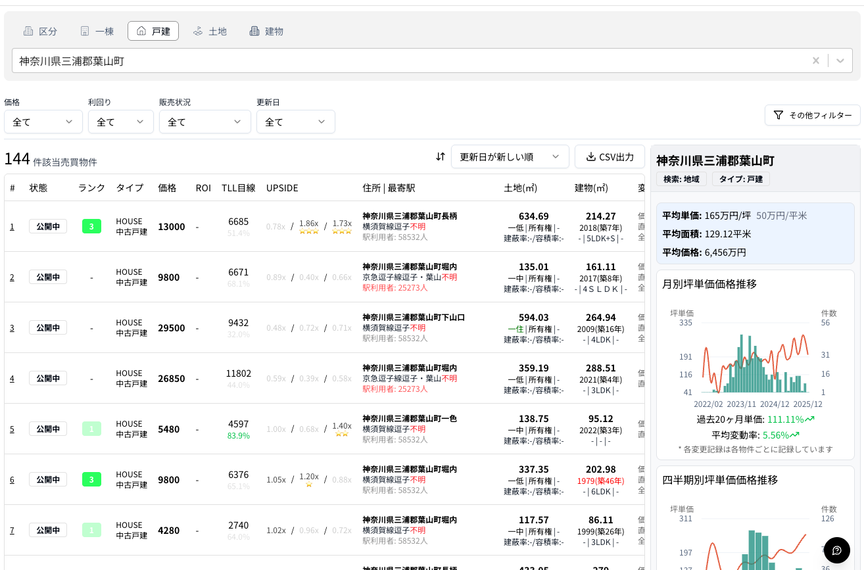
Task: Click the 公開中 status badge on row 2
Action: coord(47,277)
